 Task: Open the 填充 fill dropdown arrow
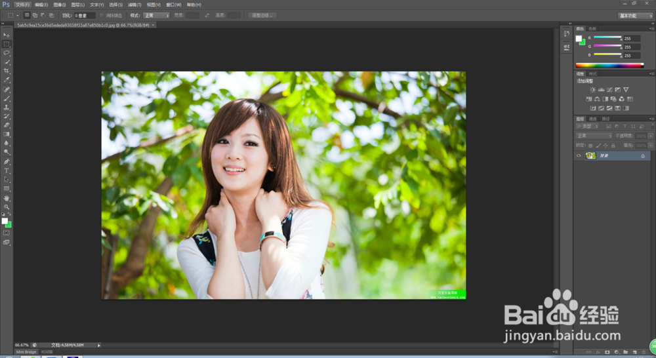pos(651,146)
